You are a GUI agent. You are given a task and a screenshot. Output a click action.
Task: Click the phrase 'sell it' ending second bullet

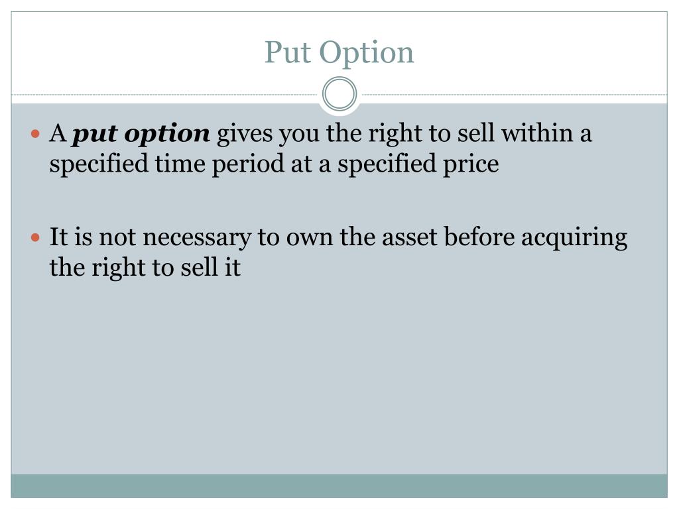point(210,267)
